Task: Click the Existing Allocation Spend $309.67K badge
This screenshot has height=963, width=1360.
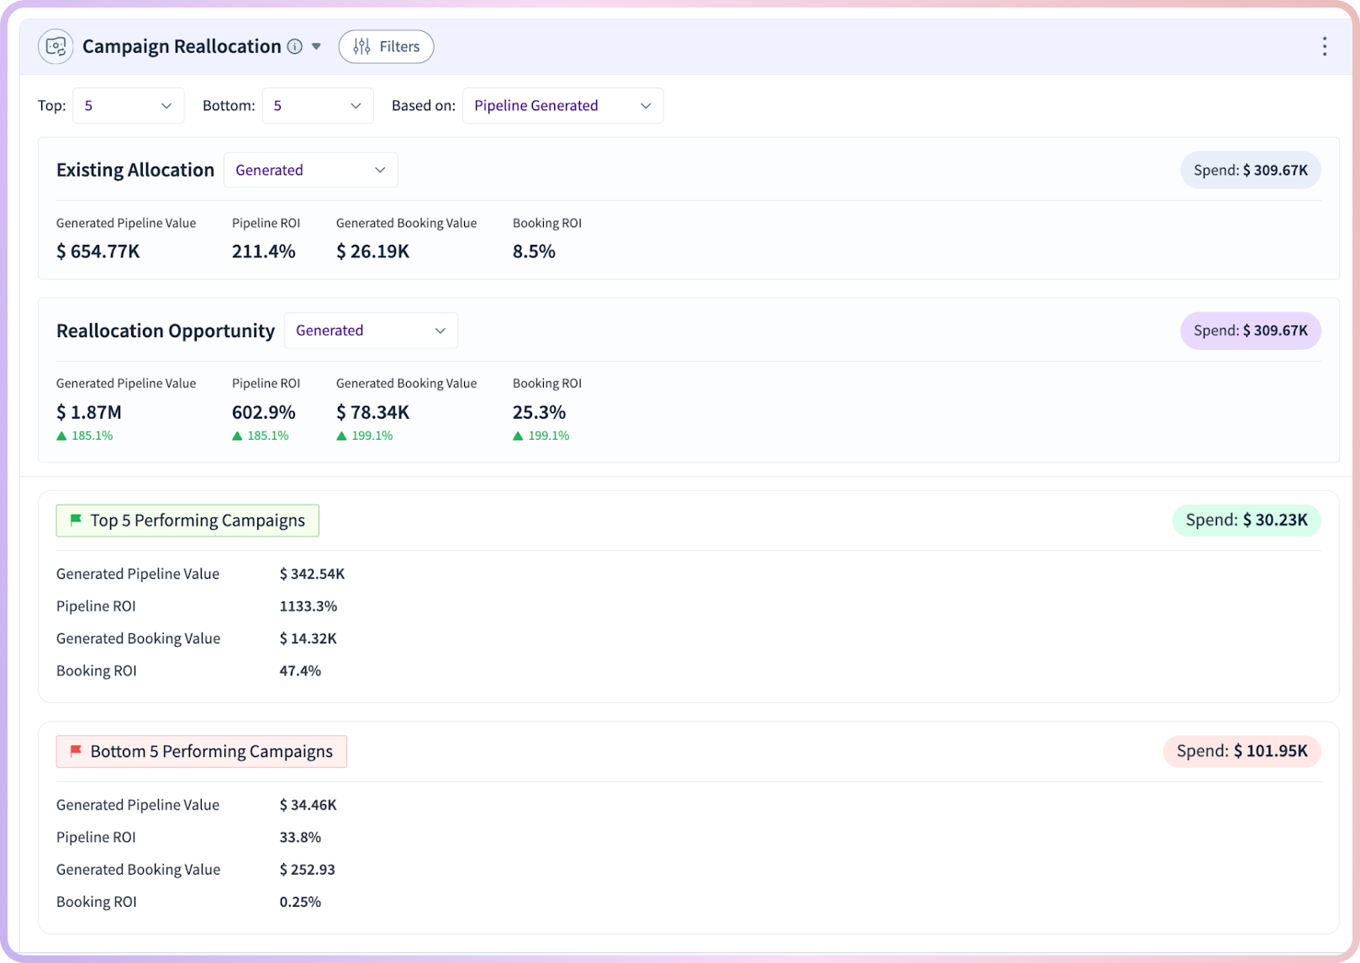Action: tap(1250, 170)
